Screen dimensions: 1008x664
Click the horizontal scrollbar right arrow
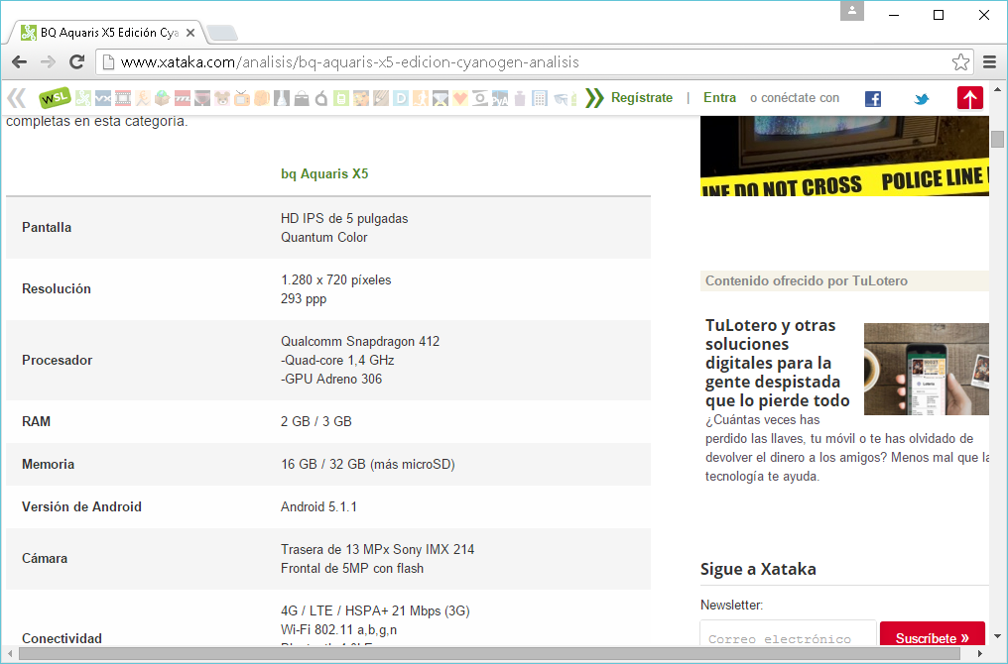point(979,654)
